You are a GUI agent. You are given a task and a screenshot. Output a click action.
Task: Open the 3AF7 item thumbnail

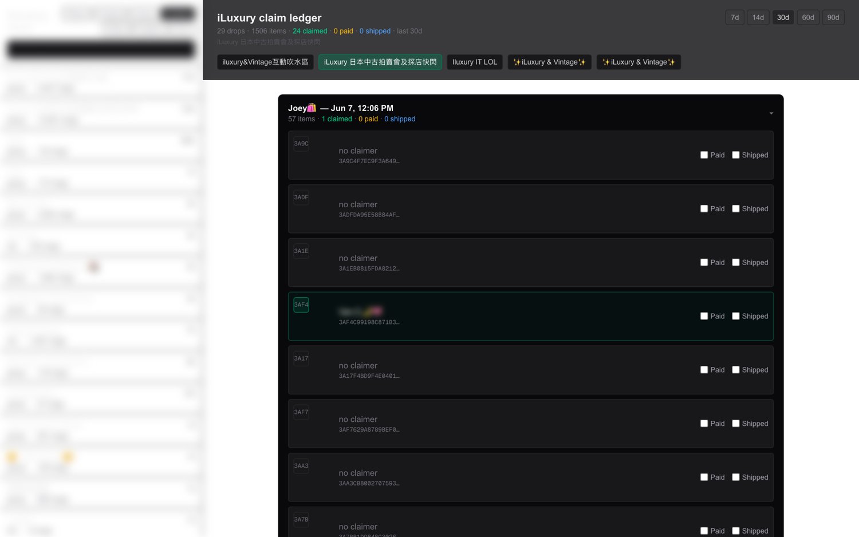pyautogui.click(x=301, y=412)
